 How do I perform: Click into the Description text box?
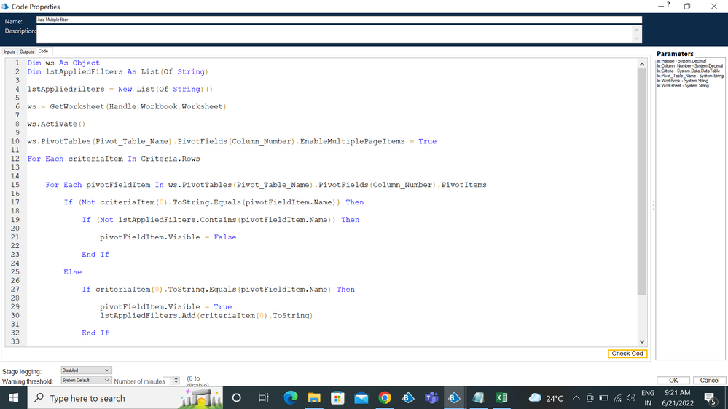(334, 34)
